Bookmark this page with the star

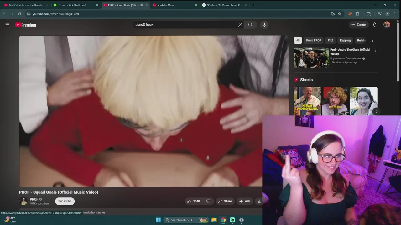pos(340,14)
